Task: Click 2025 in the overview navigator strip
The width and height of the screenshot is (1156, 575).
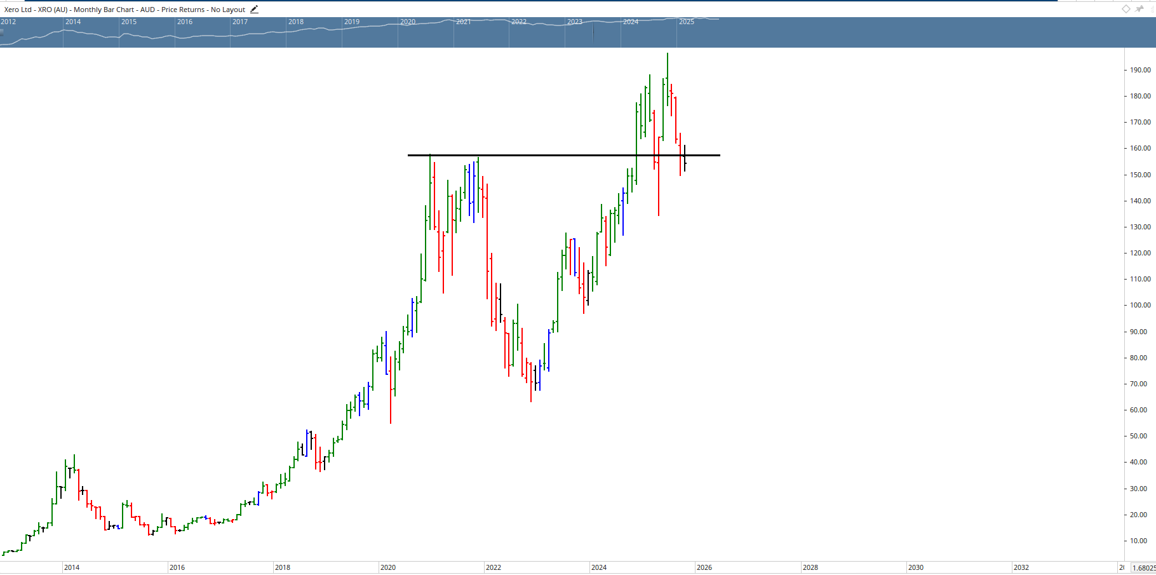Action: coord(687,22)
